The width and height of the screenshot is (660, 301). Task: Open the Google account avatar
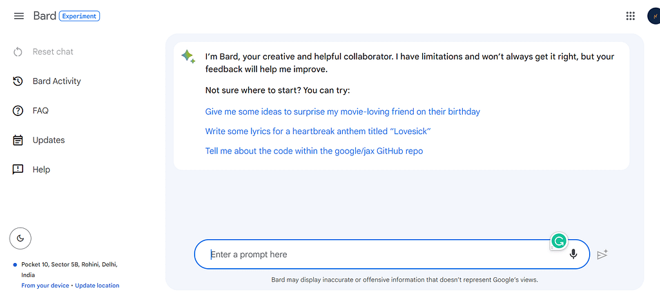(x=655, y=16)
